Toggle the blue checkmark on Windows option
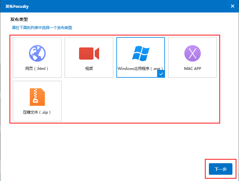This screenshot has width=239, height=181. click(161, 74)
